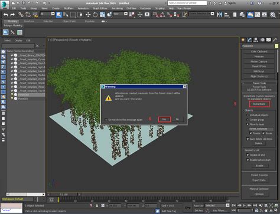Click the Export Data button
Screen dimensions: 280x214
pyautogui.click(x=259, y=180)
